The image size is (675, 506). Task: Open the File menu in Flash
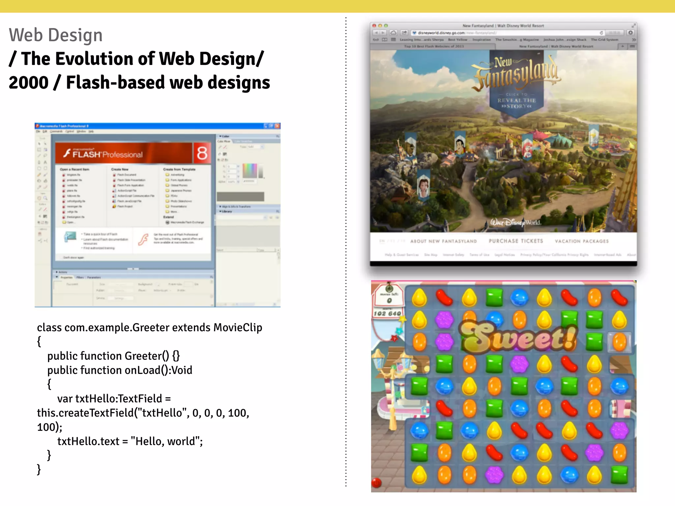click(x=38, y=131)
